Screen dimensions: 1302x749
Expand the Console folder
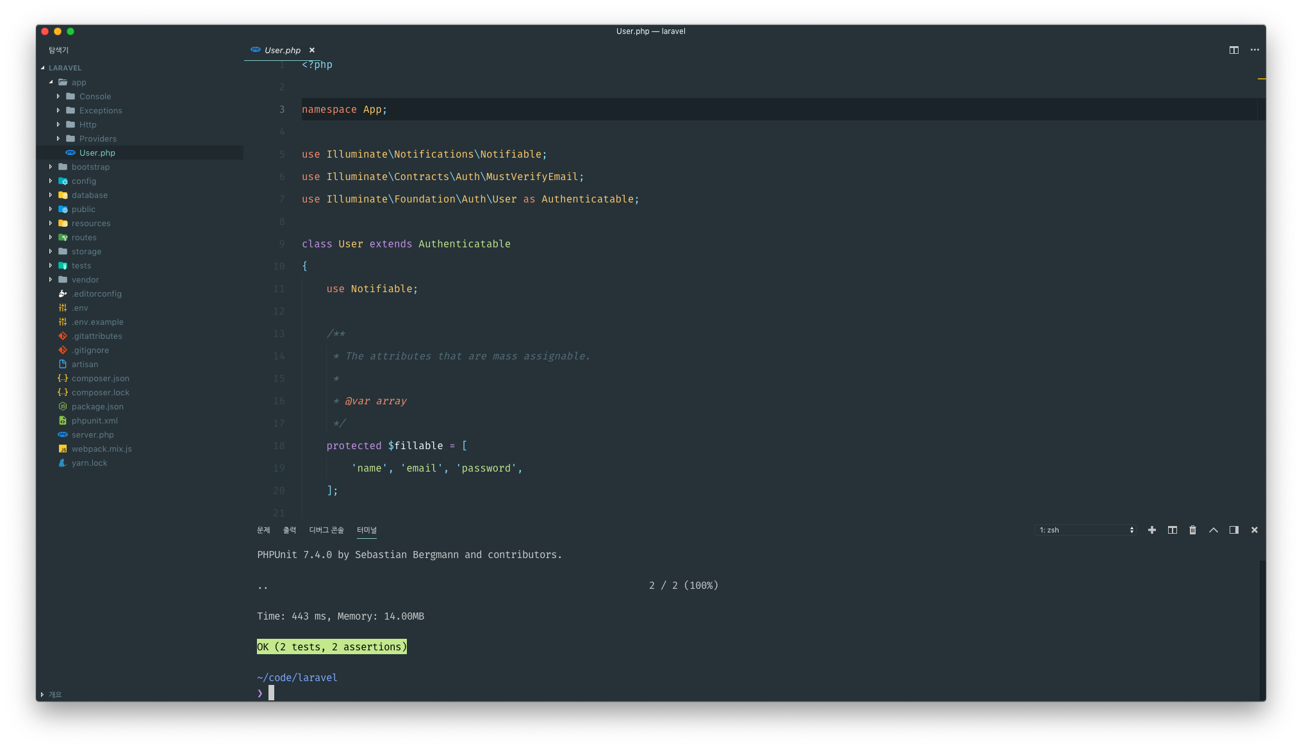tap(95, 96)
